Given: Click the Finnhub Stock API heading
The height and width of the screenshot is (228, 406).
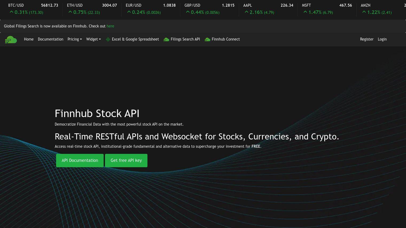Looking at the screenshot, I should (97, 114).
